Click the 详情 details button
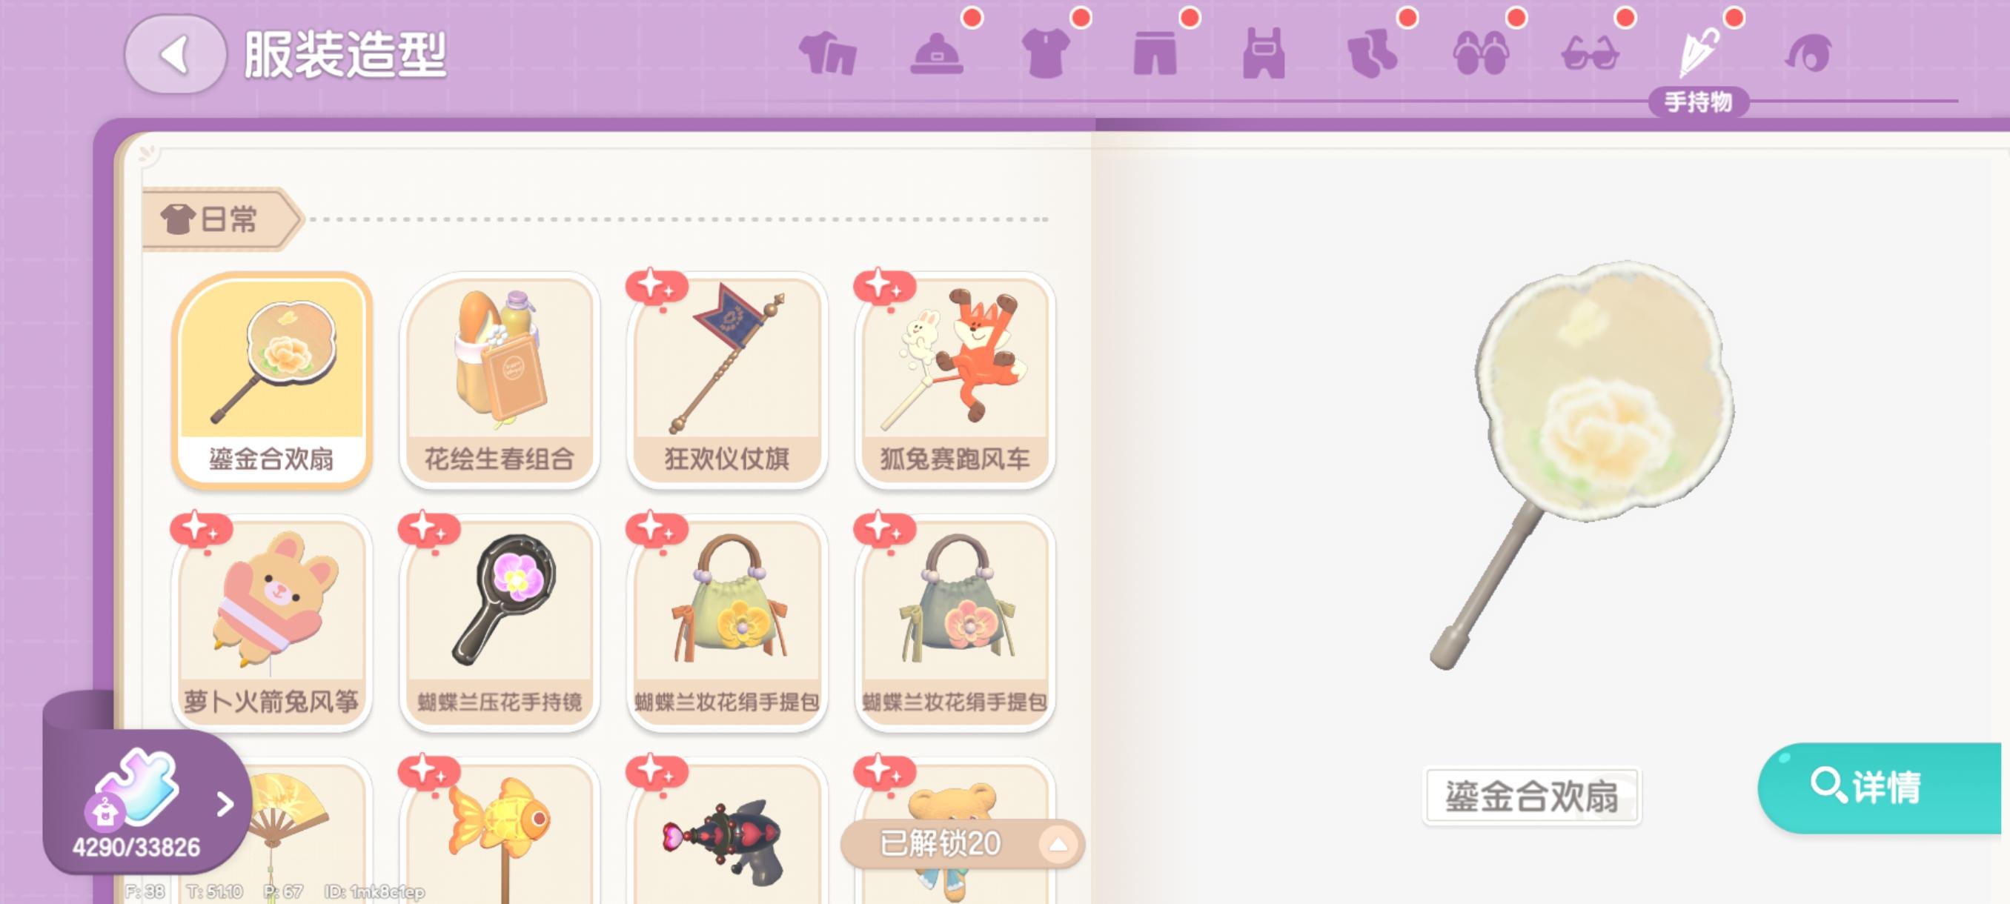The width and height of the screenshot is (2010, 904). (1880, 788)
